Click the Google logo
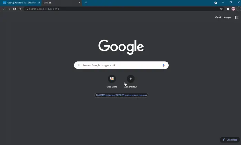 [121, 47]
